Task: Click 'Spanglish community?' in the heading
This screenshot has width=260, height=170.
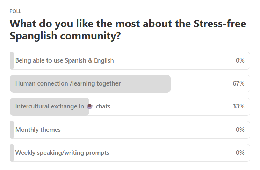Action: pyautogui.click(x=65, y=36)
